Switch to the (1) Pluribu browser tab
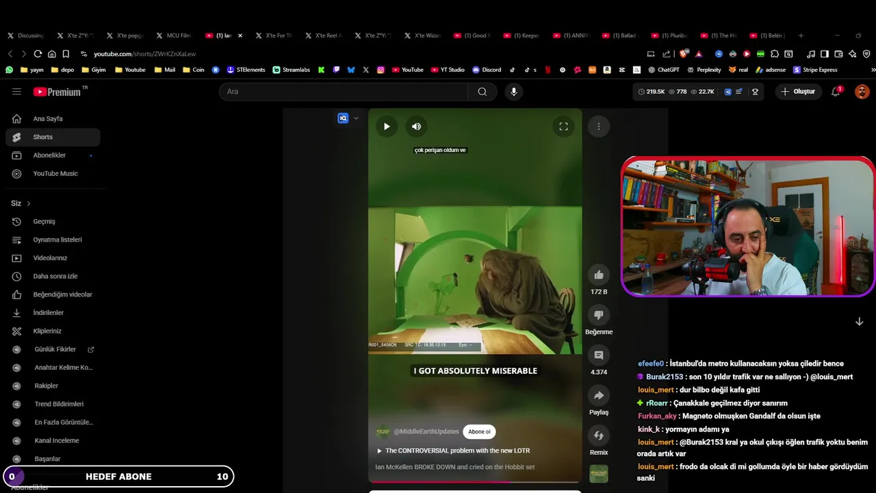 click(x=670, y=36)
